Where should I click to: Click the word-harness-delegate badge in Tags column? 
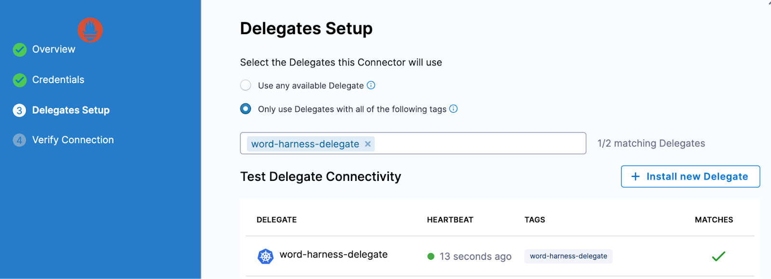tap(568, 256)
